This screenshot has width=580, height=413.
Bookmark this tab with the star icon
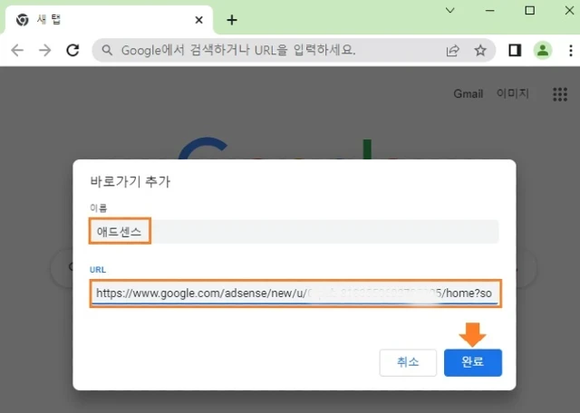point(480,51)
